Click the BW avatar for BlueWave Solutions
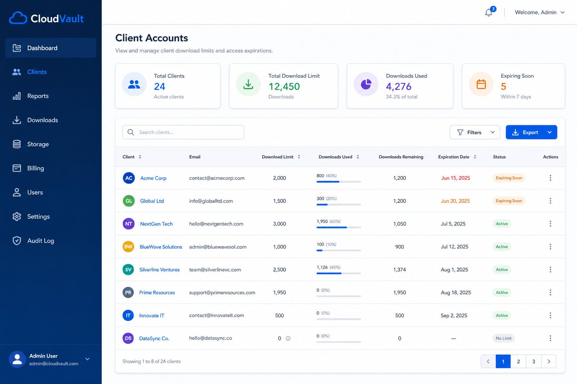Image resolution: width=577 pixels, height=384 pixels. [x=128, y=246]
